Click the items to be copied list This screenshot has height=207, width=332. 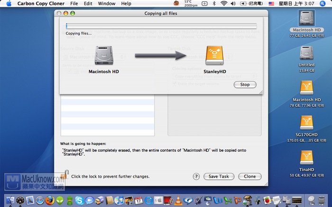tap(108, 115)
